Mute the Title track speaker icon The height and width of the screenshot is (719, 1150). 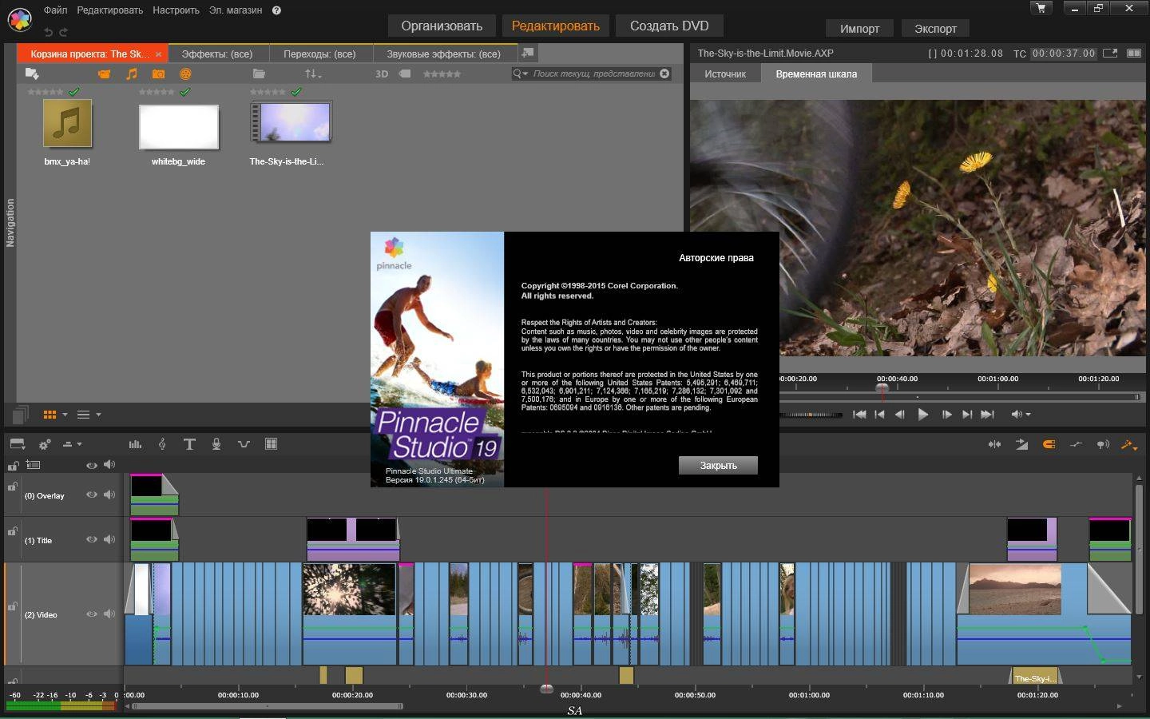(x=109, y=539)
